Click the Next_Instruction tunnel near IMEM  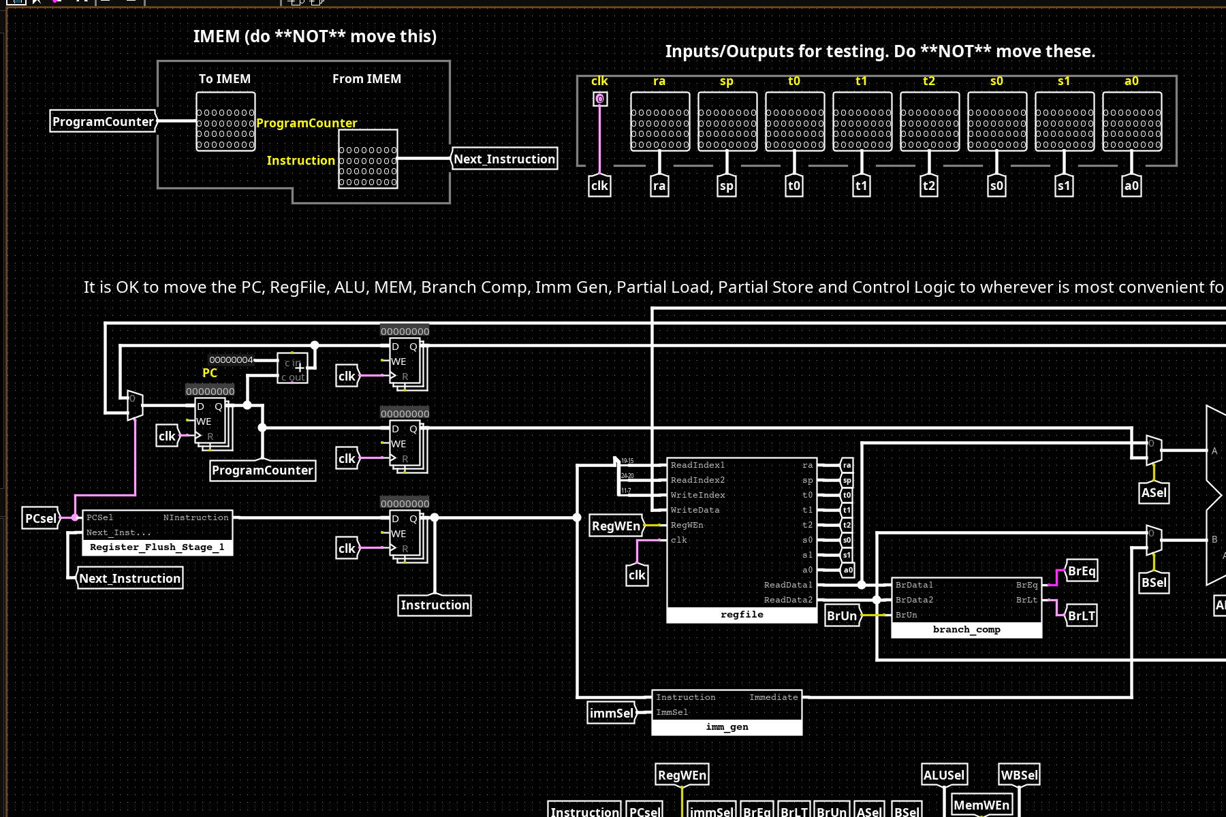[505, 159]
